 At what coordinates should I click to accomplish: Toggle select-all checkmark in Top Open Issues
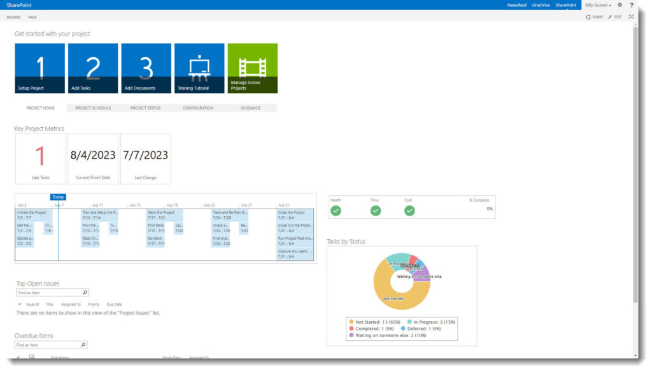tap(20, 305)
